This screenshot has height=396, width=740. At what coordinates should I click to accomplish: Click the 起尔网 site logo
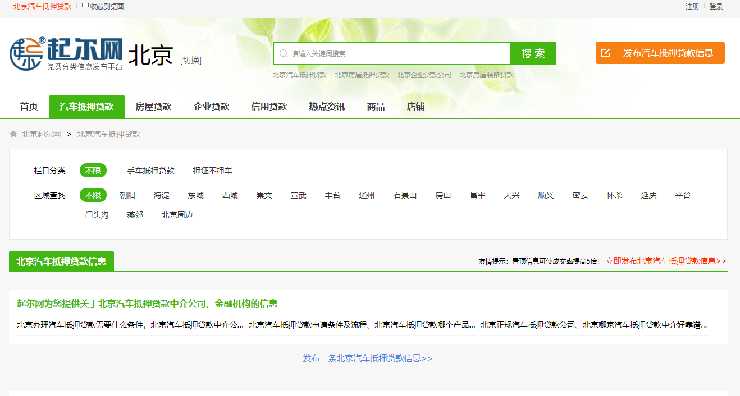point(66,54)
